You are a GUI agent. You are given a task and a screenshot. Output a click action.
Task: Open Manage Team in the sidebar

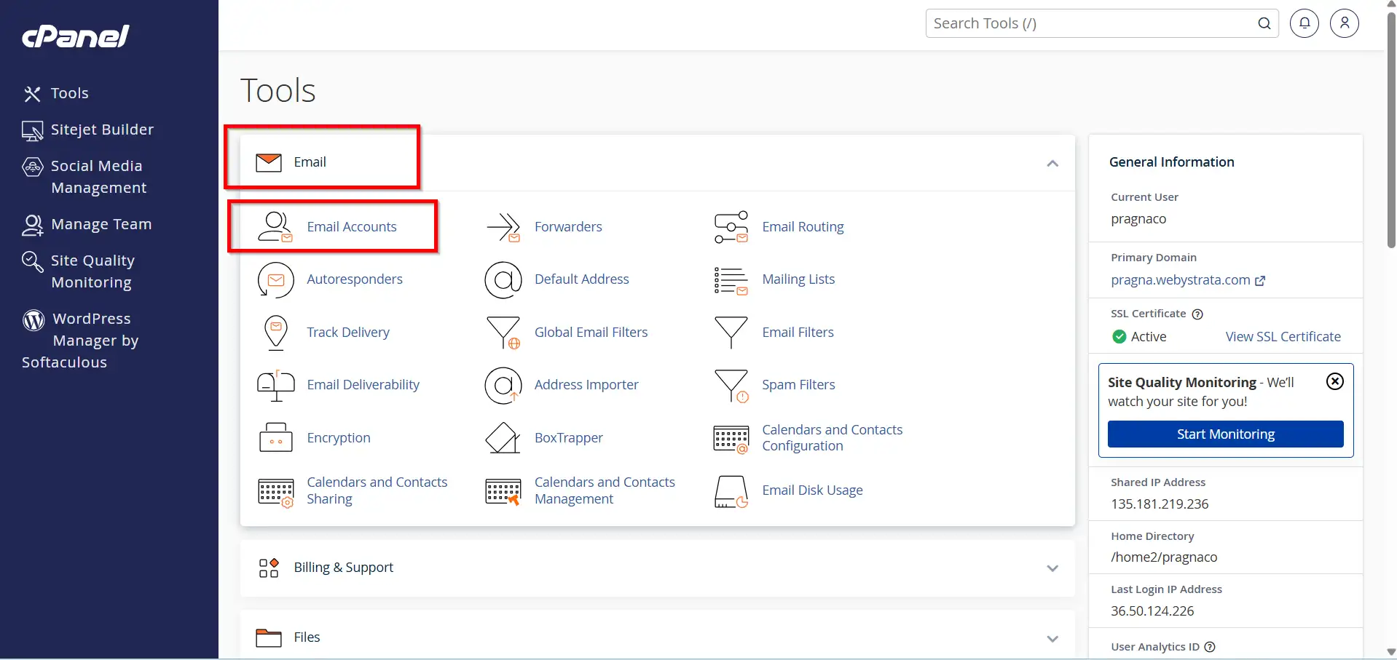click(101, 224)
